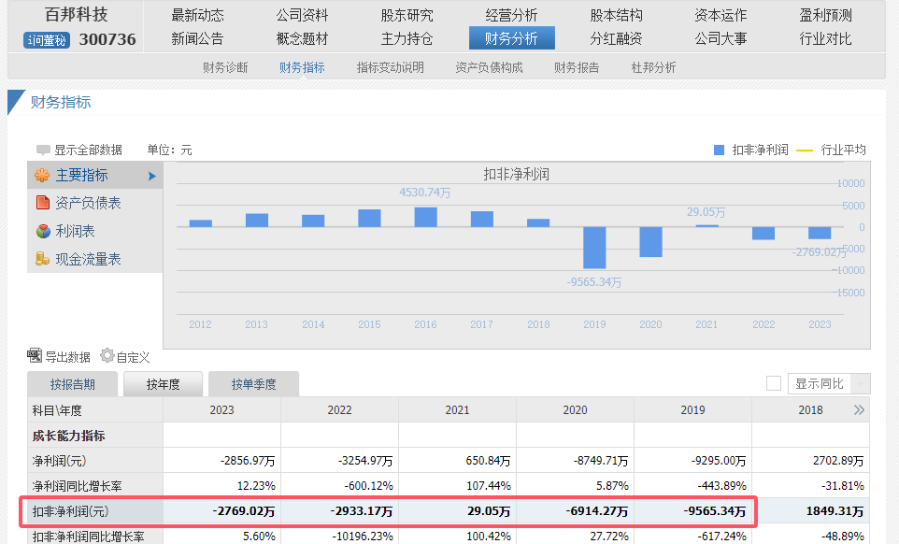Click the 利润表 pie chart icon

42,231
